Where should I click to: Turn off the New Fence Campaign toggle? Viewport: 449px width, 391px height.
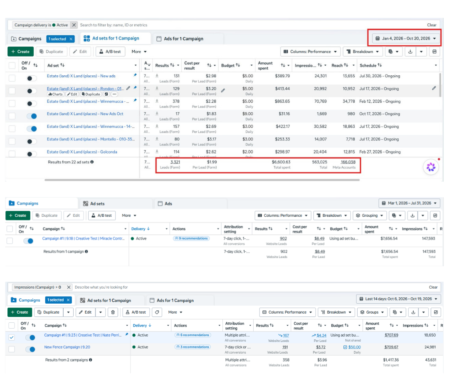click(30, 349)
